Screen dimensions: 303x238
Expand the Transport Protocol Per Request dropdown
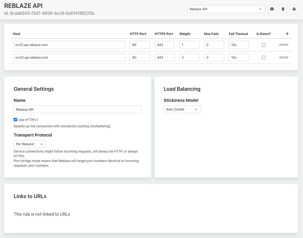click(30, 144)
